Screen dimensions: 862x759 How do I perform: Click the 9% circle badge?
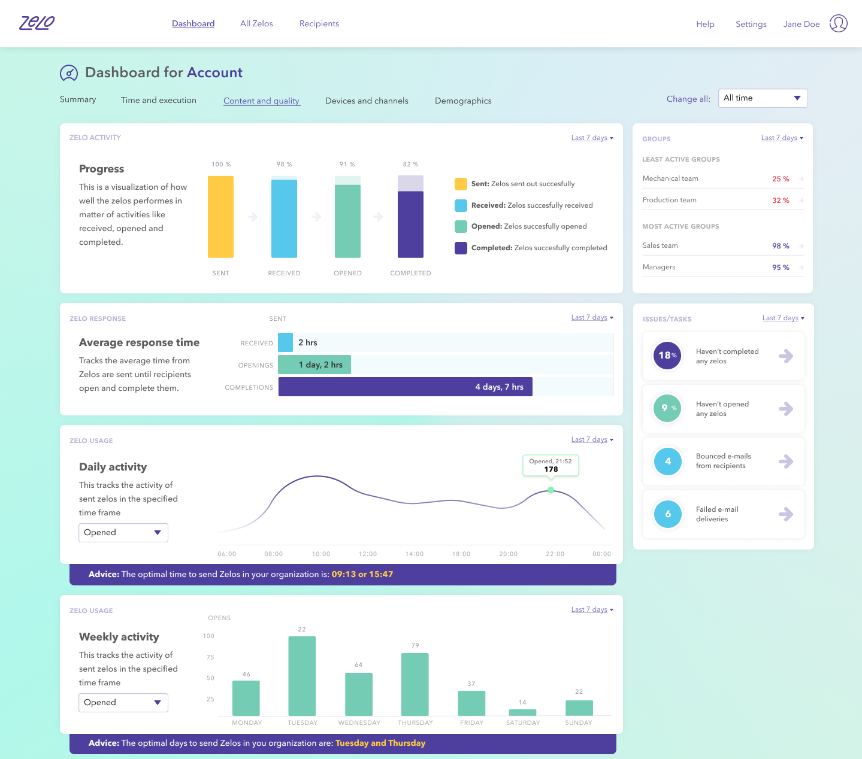coord(668,408)
